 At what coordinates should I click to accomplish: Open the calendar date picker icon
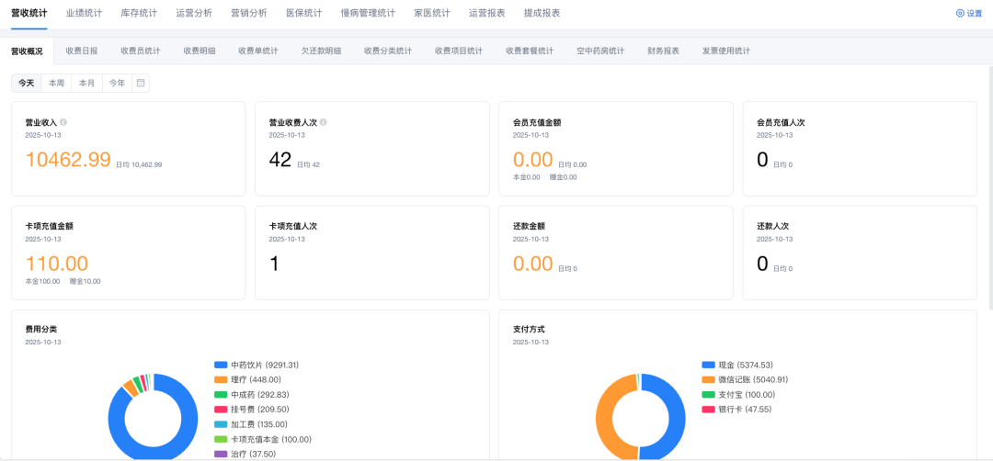click(141, 84)
